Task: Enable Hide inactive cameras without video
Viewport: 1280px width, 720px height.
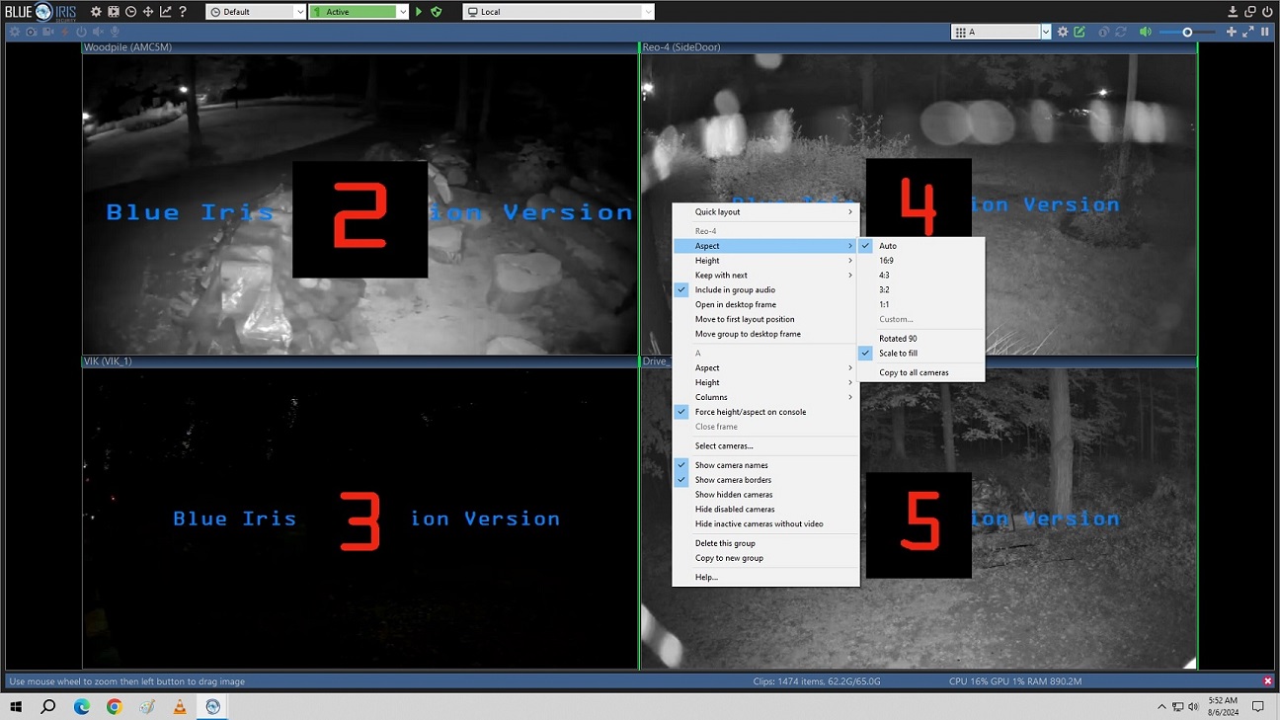Action: pyautogui.click(x=765, y=524)
